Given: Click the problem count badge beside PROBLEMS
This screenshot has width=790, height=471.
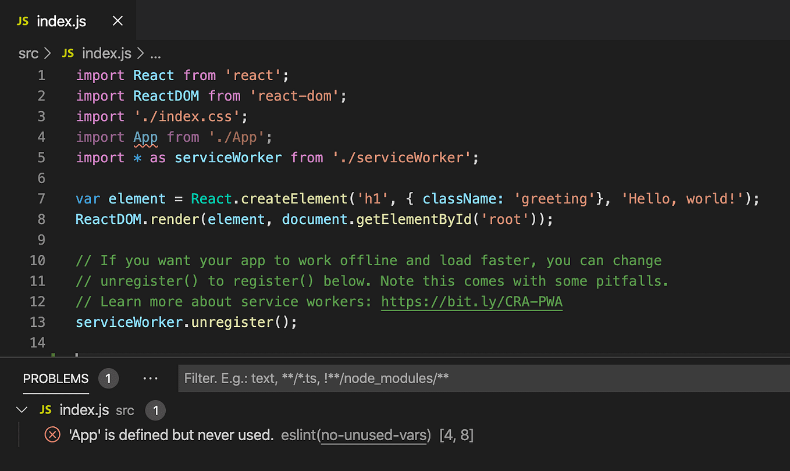Looking at the screenshot, I should point(108,379).
